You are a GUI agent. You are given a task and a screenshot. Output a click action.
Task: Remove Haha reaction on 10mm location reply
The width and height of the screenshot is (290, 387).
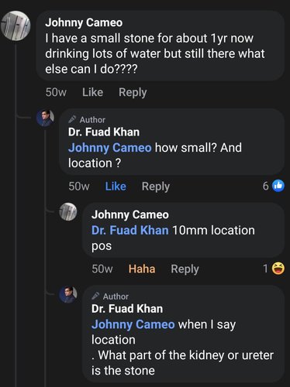tap(142, 269)
